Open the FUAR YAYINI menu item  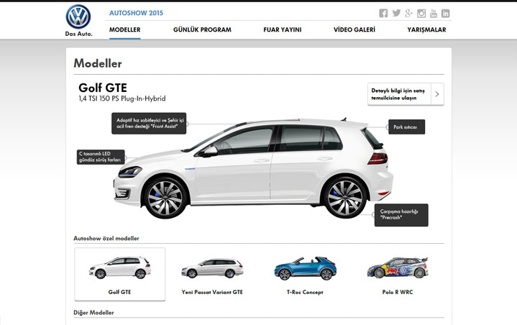pyautogui.click(x=283, y=29)
